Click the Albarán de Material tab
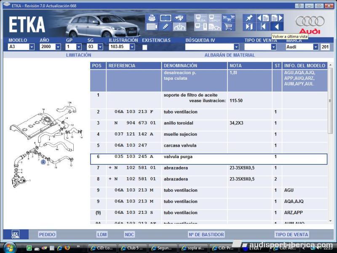The image size is (337, 253). (230, 55)
